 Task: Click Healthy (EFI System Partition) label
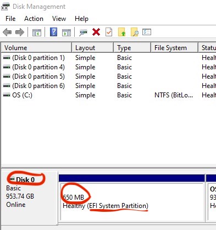106,206
